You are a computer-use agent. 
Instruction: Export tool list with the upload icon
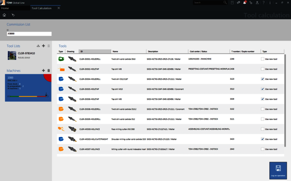tap(38, 46)
